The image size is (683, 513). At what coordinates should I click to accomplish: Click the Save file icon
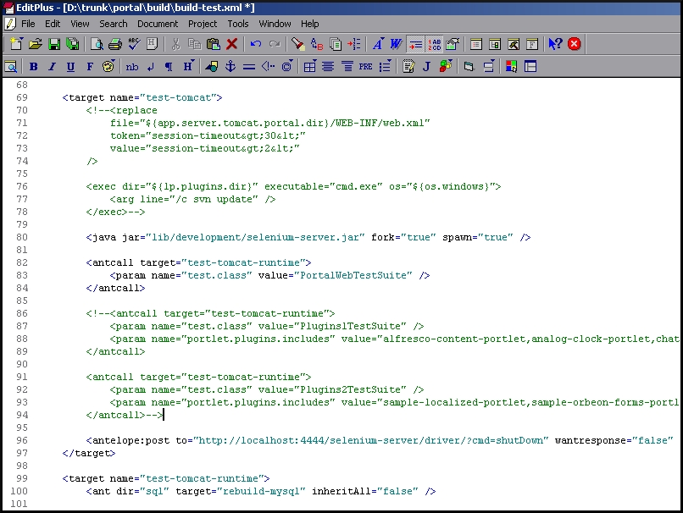[x=53, y=44]
